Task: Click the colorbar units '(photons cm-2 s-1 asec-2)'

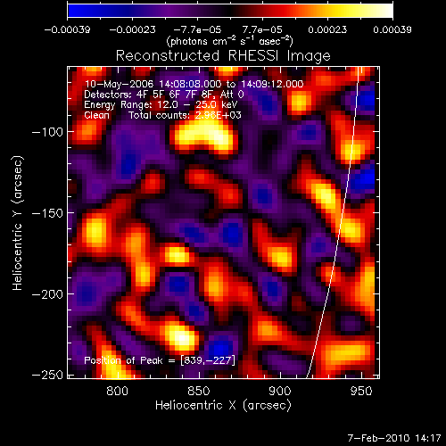Action: 230,41
